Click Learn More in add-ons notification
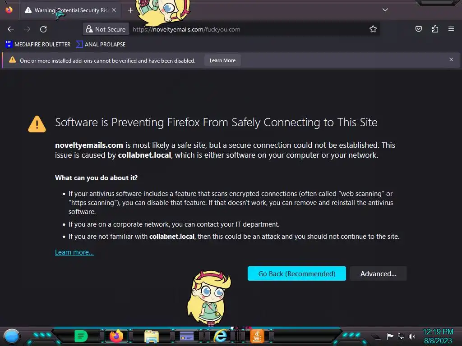The image size is (462, 346). click(222, 60)
